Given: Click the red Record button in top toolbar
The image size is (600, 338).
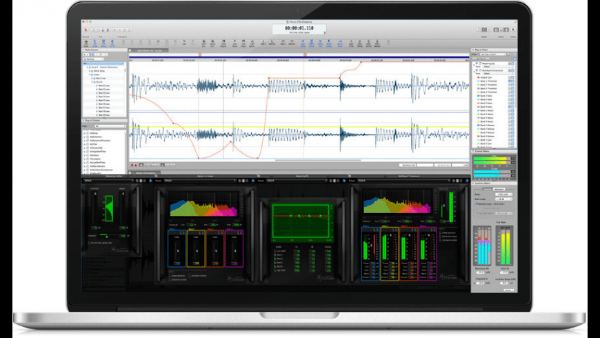Looking at the screenshot, I should click(86, 30).
